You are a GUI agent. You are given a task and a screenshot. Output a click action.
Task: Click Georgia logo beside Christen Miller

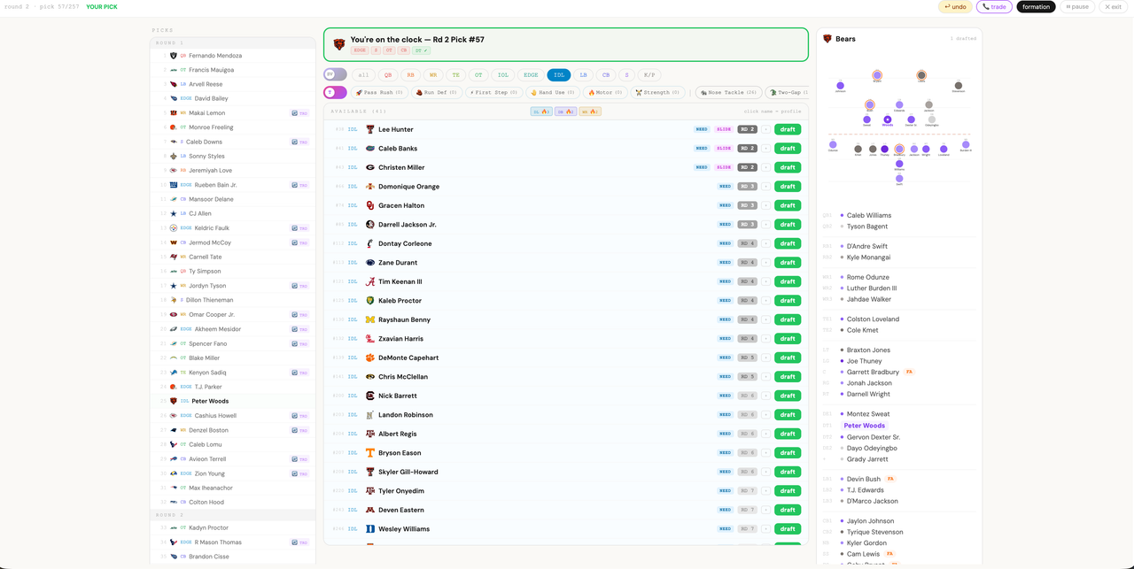(370, 167)
